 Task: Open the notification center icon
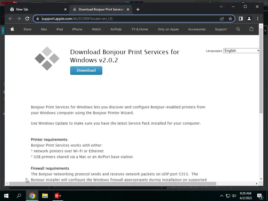tap(260, 196)
